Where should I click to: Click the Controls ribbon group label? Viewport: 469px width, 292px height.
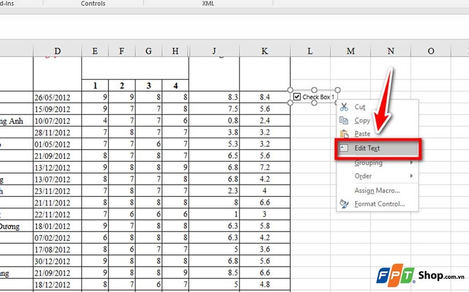(93, 4)
